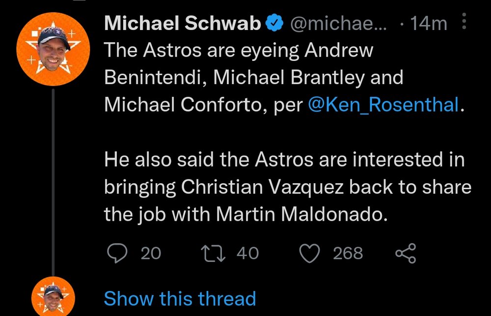Follow the @Ken_Rosenthal mention link
The height and width of the screenshot is (316, 491).
[385, 105]
